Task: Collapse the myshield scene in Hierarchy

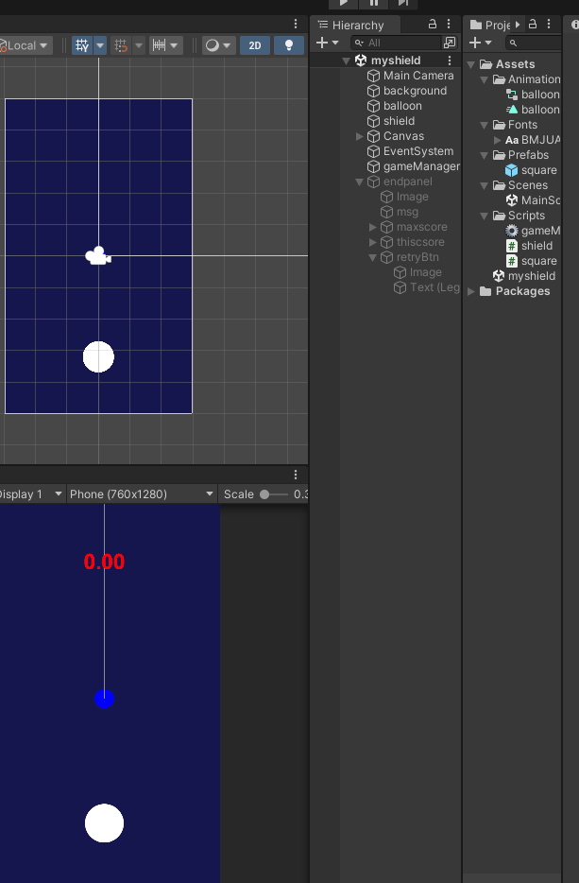Action: click(346, 61)
